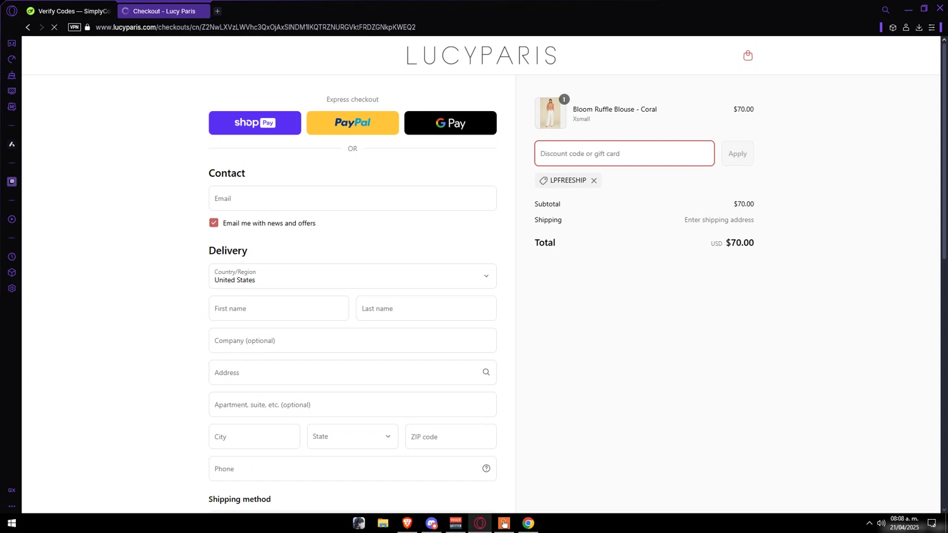Click the Opera GX logo menu
This screenshot has height=533, width=948.
tap(11, 11)
